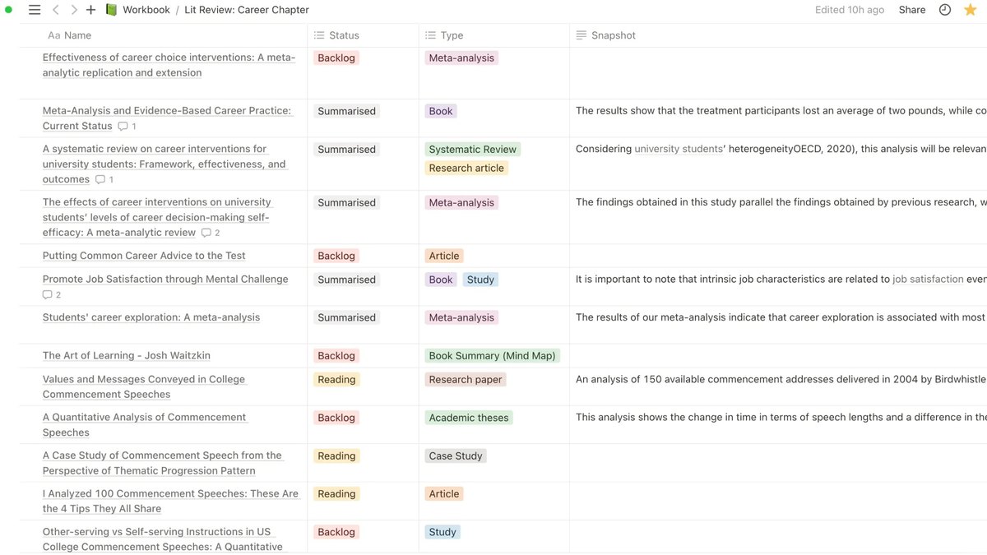Click the Case Study type tag
Image resolution: width=987 pixels, height=555 pixels.
pyautogui.click(x=456, y=456)
